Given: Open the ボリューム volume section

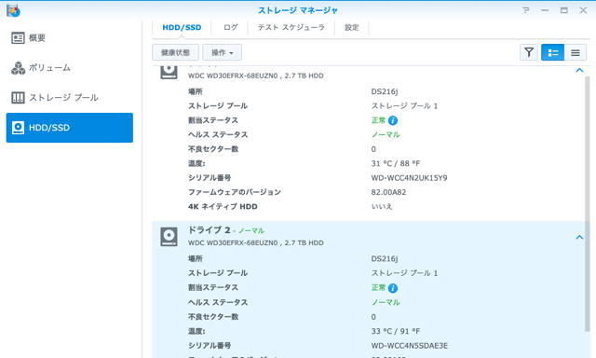Looking at the screenshot, I should [70, 68].
